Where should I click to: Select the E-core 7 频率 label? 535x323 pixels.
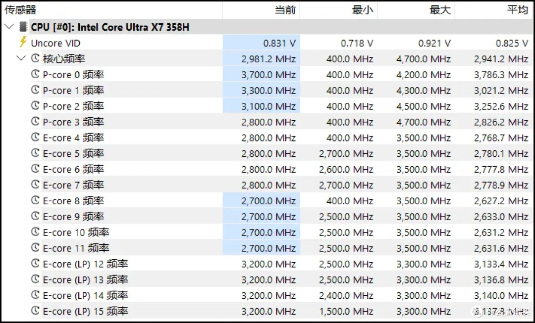(x=73, y=185)
